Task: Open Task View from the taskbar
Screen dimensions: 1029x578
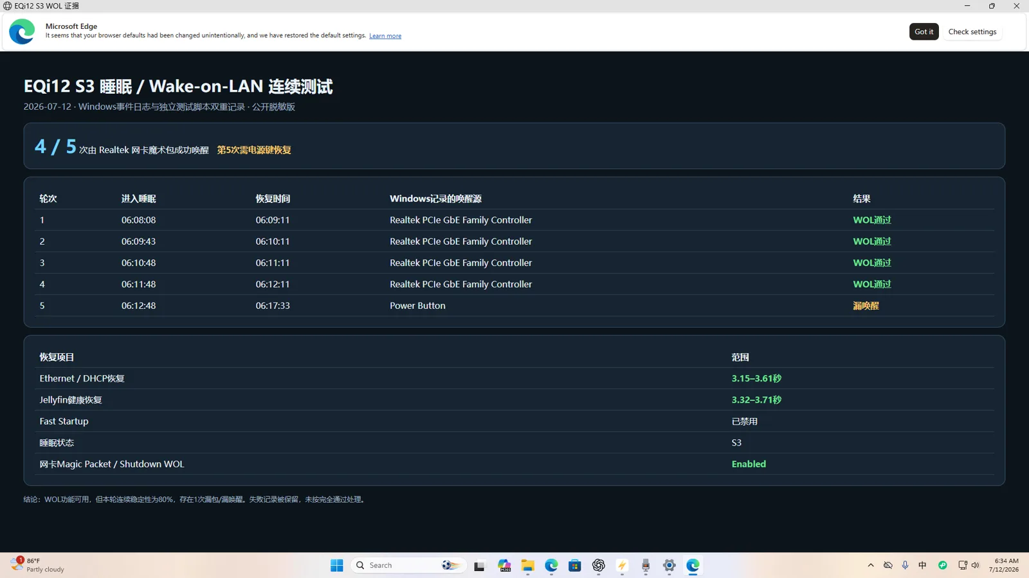Action: [479, 565]
